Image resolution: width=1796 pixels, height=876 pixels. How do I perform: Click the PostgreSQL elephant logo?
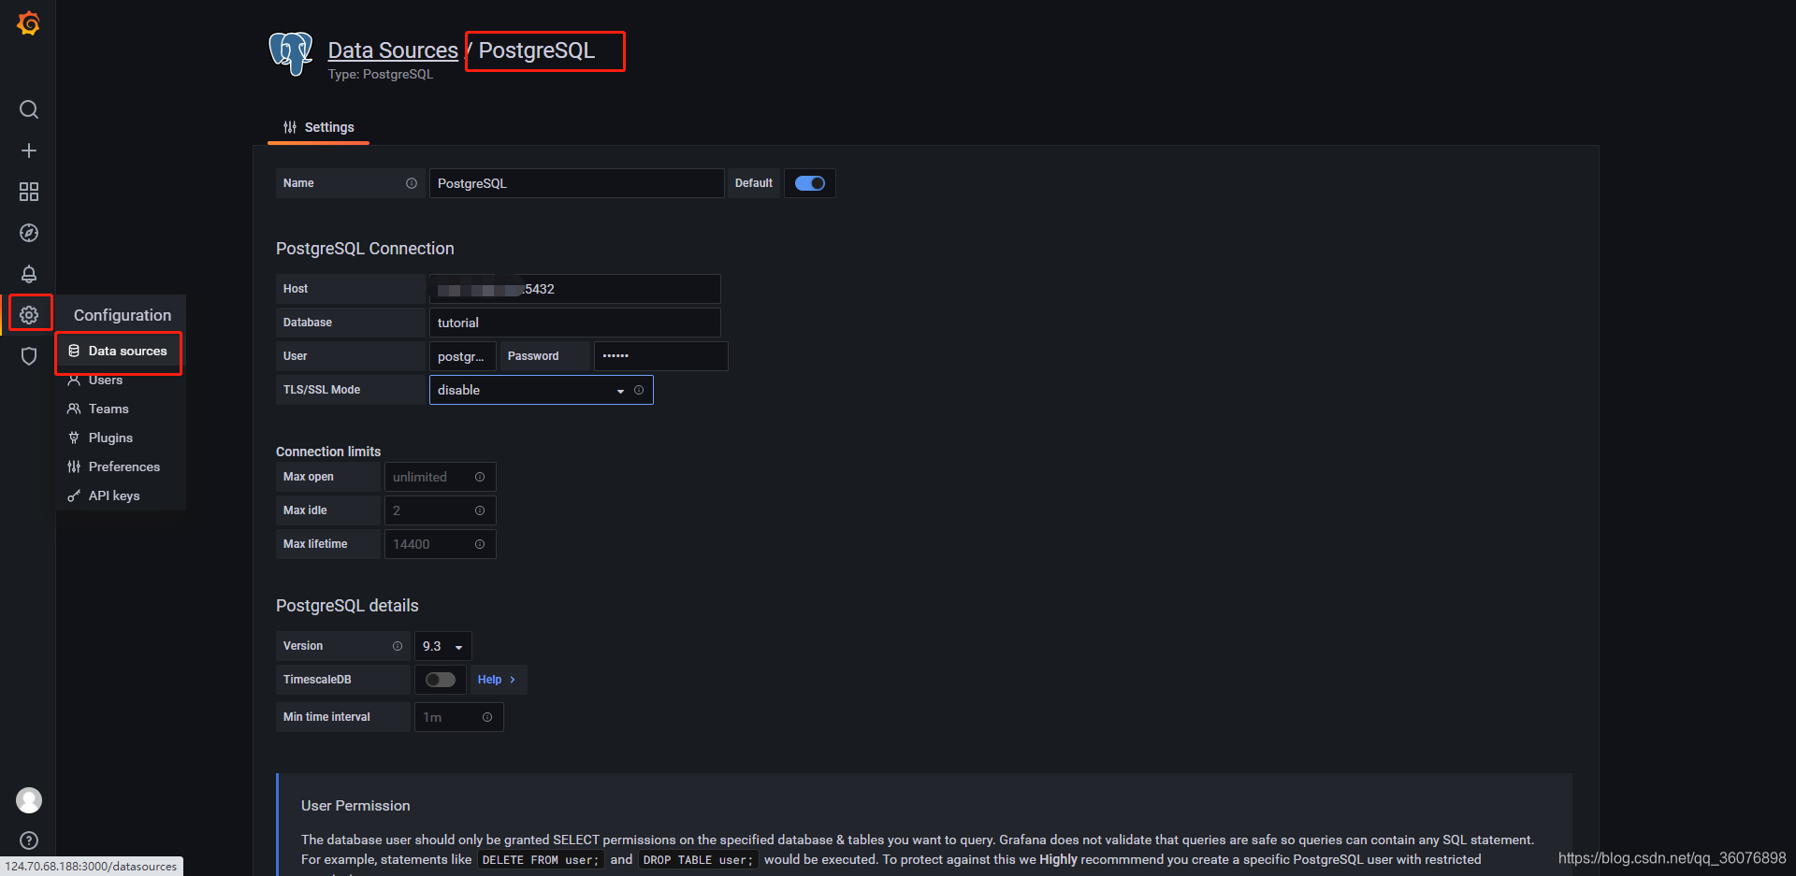tap(291, 53)
